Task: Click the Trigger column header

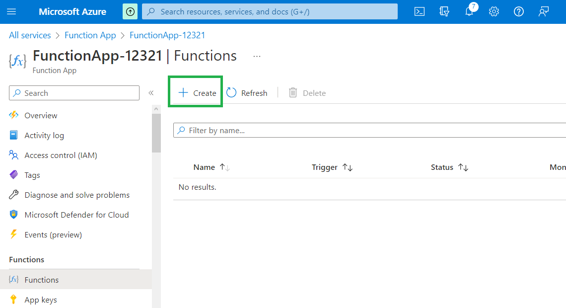Action: point(325,167)
